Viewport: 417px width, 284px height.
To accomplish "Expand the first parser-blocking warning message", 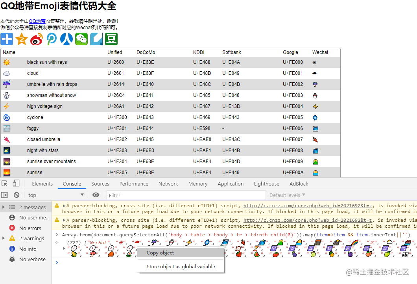I will (x=64, y=206).
